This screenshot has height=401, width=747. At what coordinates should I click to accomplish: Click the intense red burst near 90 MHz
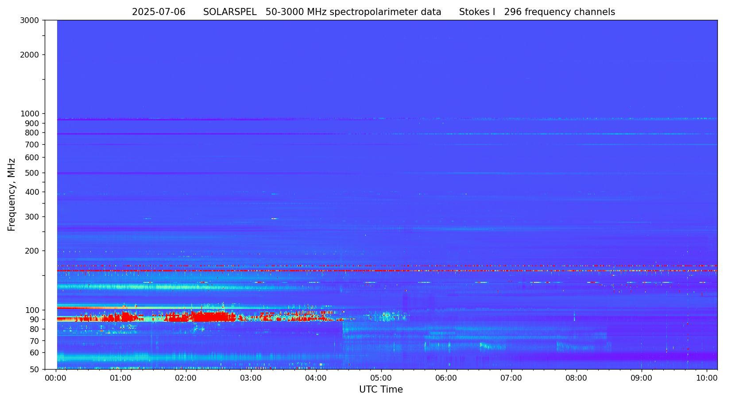point(208,317)
